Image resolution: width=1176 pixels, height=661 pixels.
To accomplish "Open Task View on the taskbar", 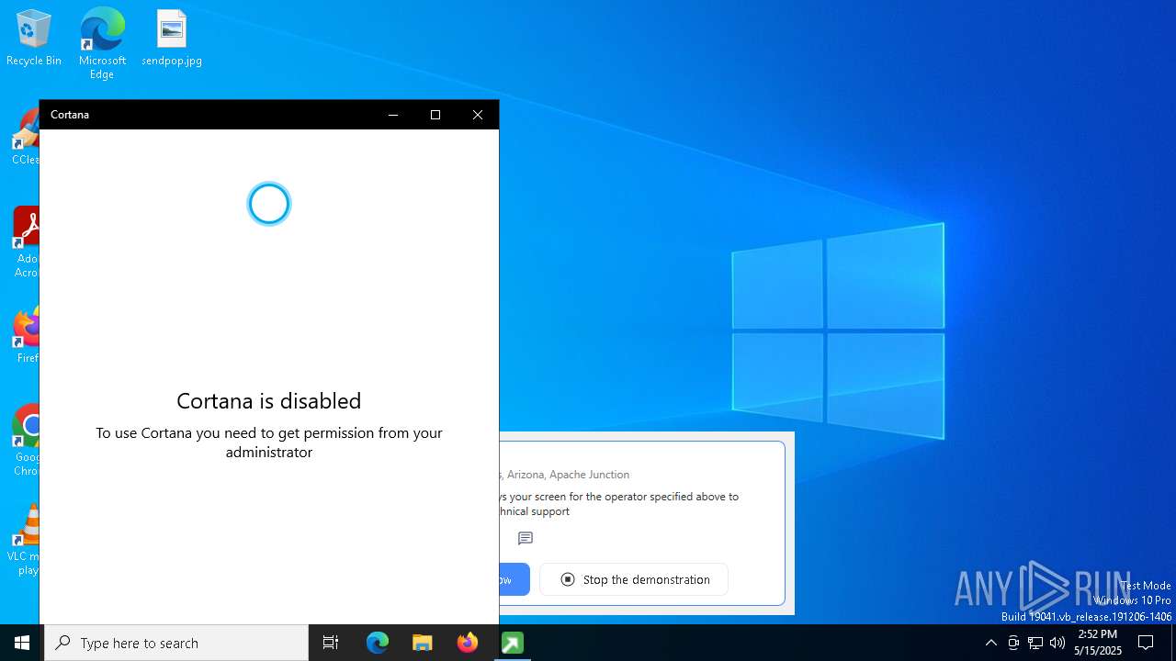I will 331,643.
